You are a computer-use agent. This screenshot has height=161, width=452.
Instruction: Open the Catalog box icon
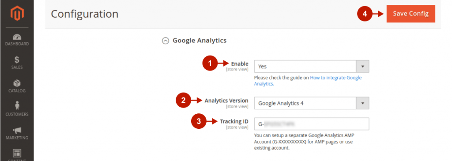(x=17, y=83)
